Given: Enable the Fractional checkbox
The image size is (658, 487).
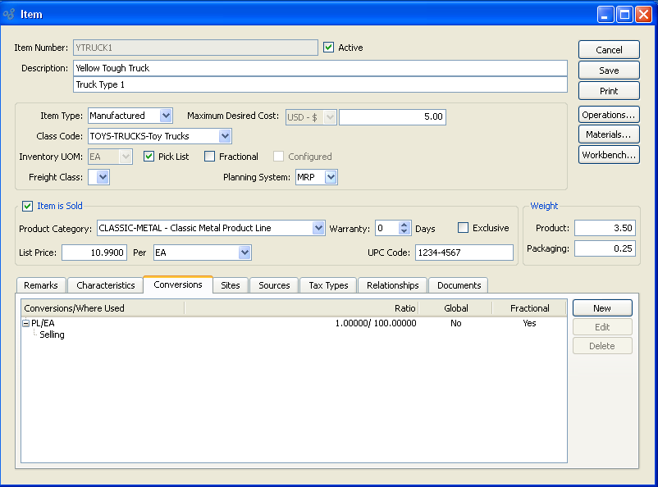Looking at the screenshot, I should (210, 157).
